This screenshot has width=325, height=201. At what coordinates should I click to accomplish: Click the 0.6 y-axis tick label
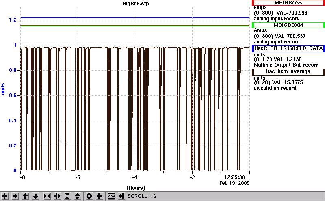coord(13,95)
